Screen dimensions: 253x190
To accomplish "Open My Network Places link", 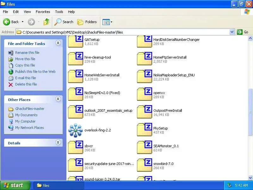I will (29, 128).
